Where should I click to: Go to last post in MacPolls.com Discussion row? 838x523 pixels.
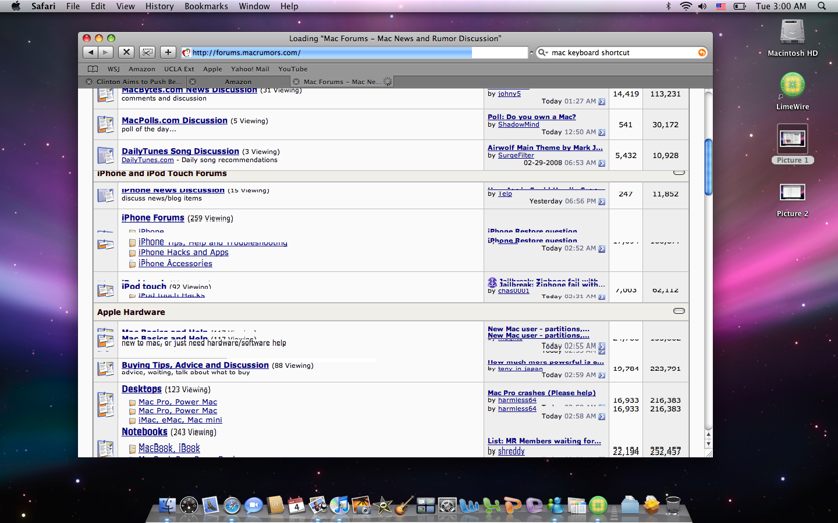pyautogui.click(x=602, y=132)
